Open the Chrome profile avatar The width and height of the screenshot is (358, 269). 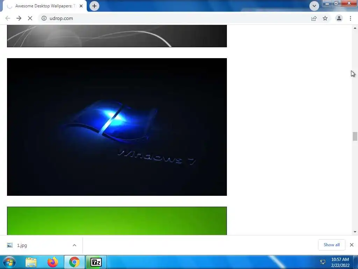coord(339,18)
